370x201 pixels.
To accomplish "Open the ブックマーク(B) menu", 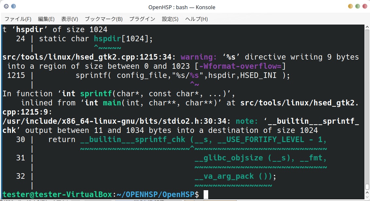I will pos(104,19).
